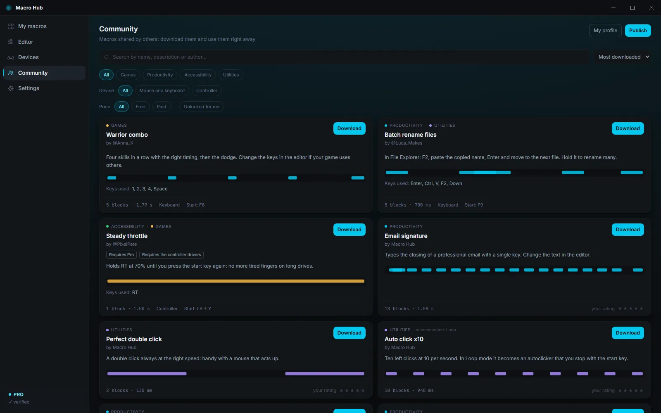Viewport: 661px width, 413px height.
Task: Click the My macros grid icon
Action: pos(11,26)
